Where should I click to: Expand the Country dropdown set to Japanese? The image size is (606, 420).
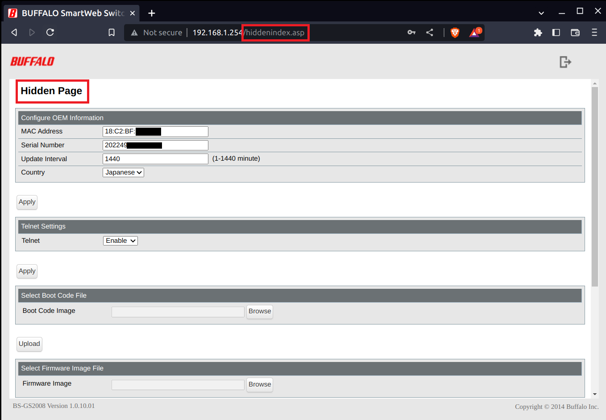123,172
